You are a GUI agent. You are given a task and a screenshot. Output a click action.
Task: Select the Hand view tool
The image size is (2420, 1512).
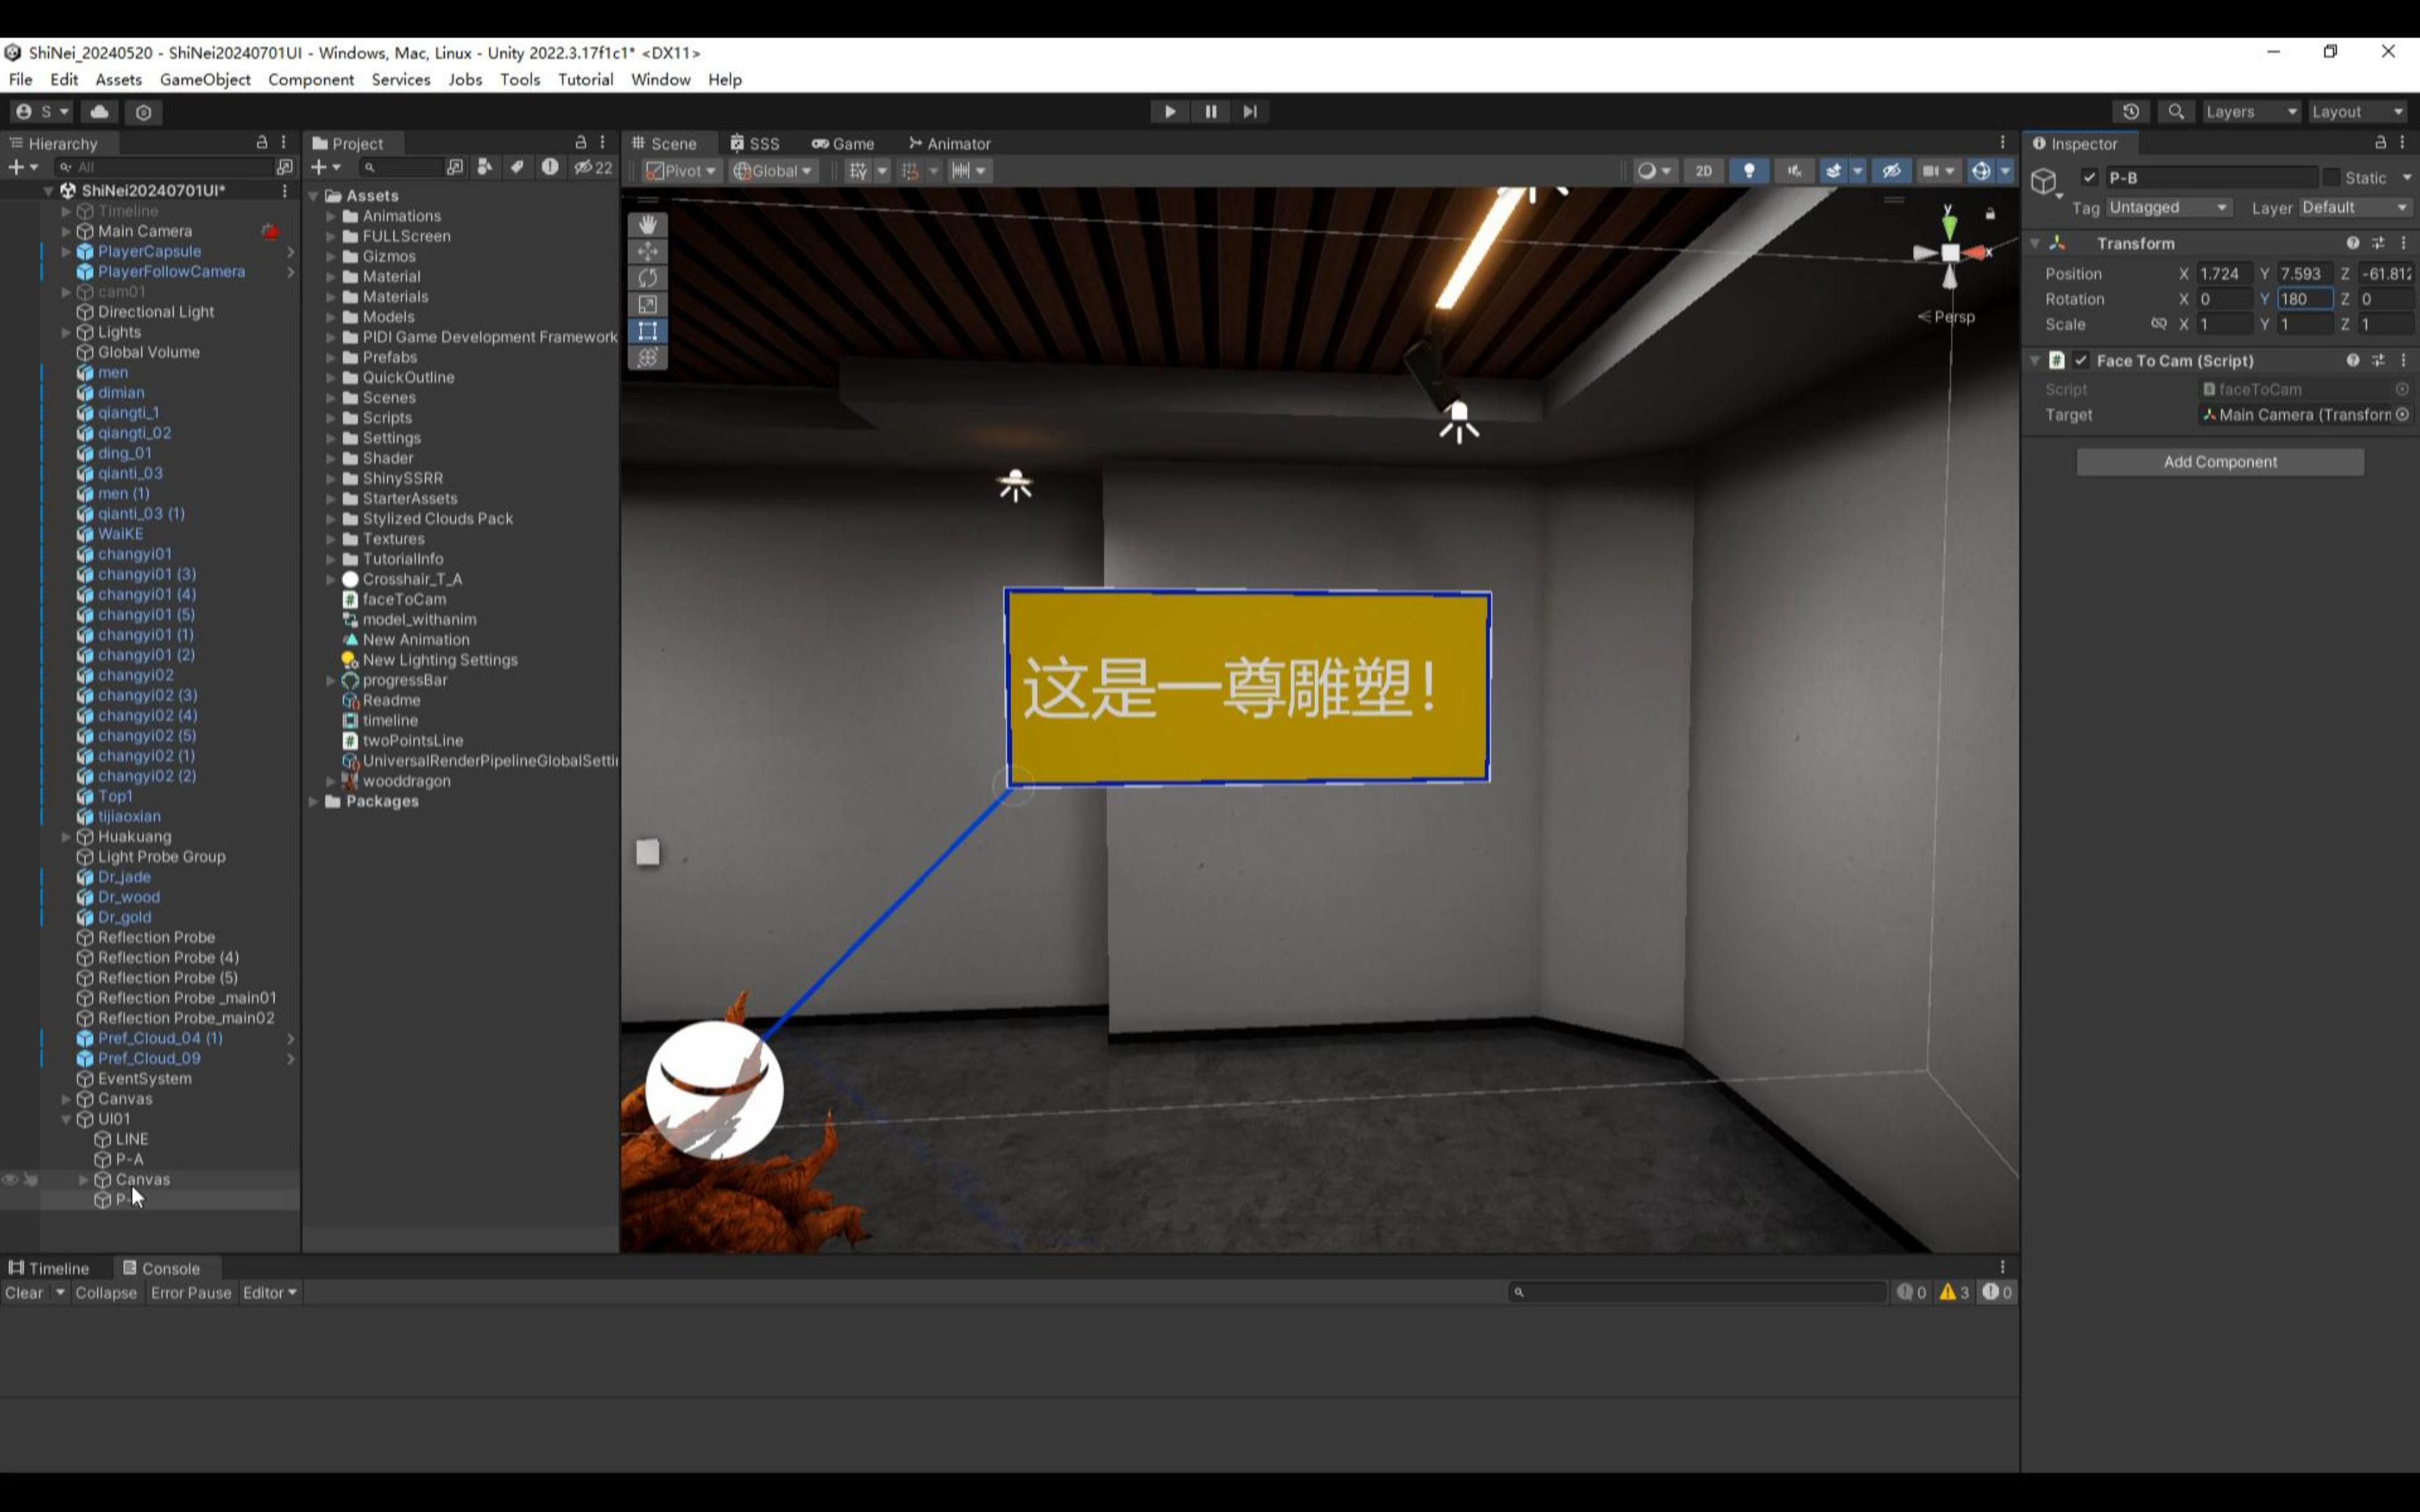[647, 225]
